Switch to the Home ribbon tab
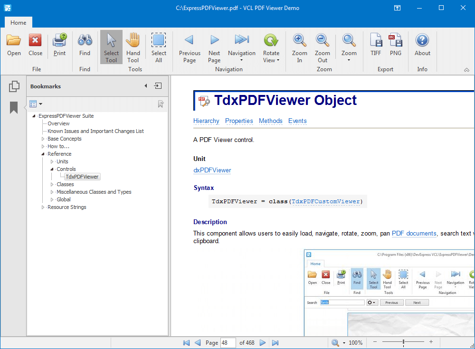The width and height of the screenshot is (475, 349). 19,22
